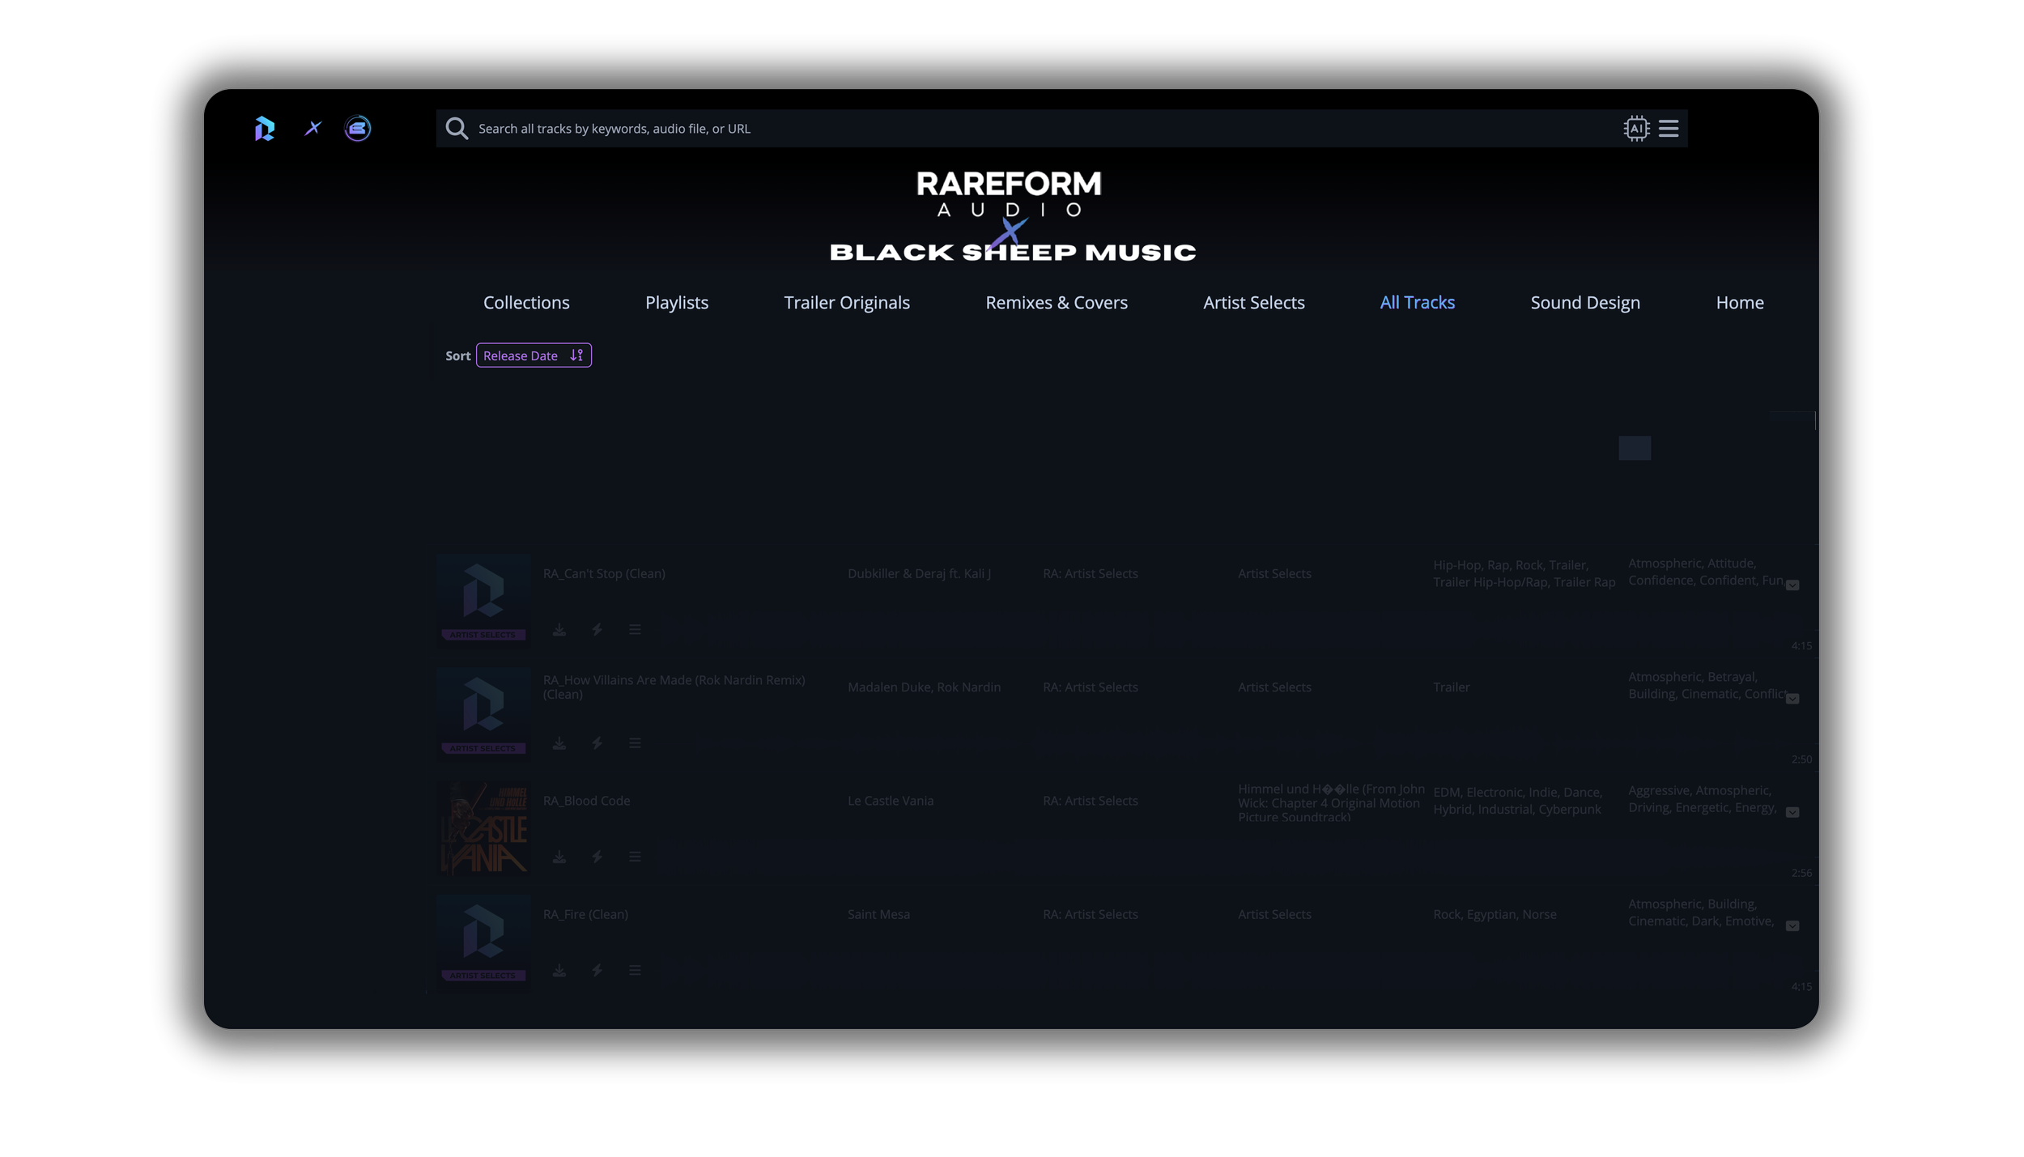2024x1157 pixels.
Task: Open the Sound Design tab
Action: [1584, 303]
